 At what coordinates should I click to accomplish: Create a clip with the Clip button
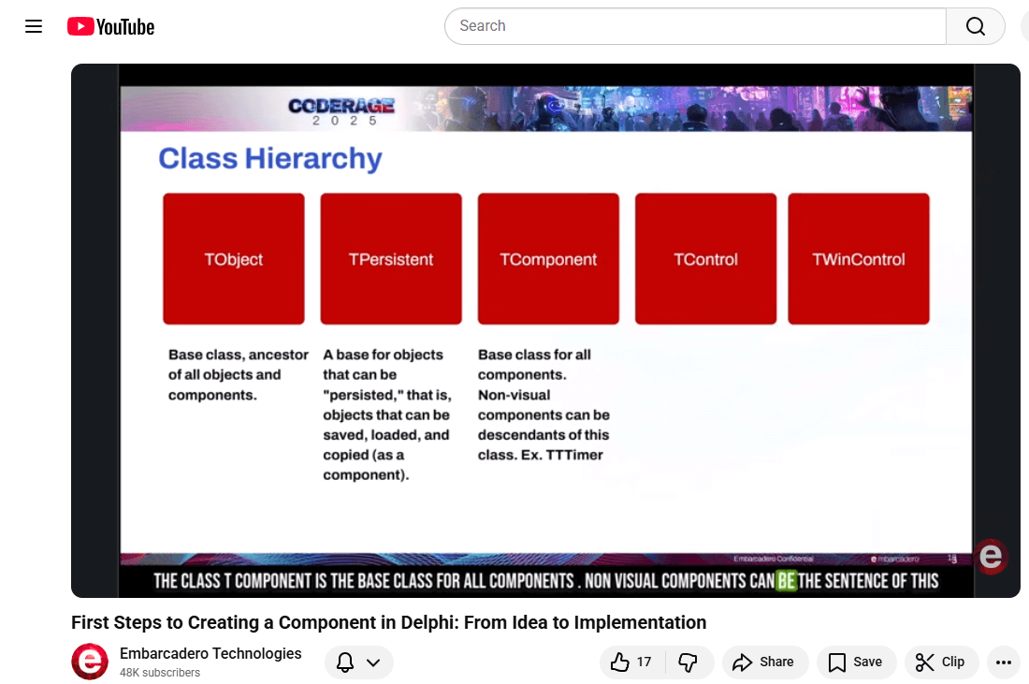pos(941,662)
